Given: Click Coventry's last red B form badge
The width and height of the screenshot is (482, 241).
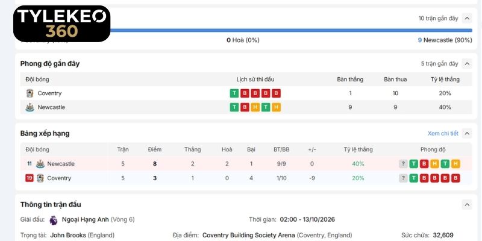Looking at the screenshot, I should [276, 93].
